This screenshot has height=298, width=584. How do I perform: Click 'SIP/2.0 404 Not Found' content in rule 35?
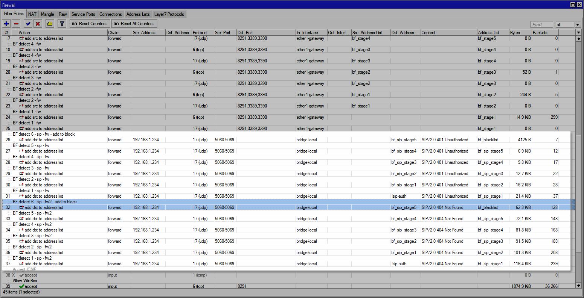(x=442, y=241)
